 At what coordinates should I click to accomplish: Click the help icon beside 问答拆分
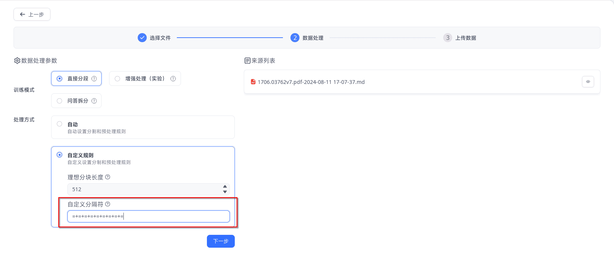coord(94,101)
